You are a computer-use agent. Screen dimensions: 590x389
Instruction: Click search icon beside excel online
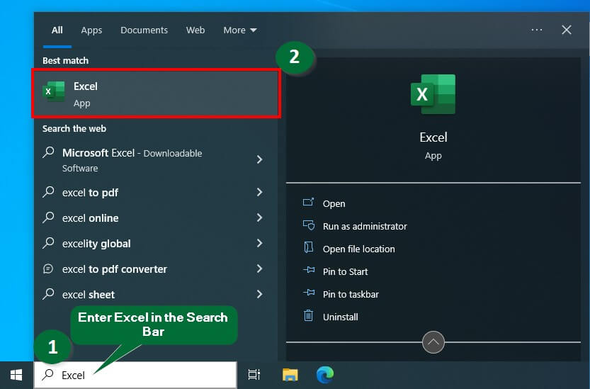coord(48,218)
